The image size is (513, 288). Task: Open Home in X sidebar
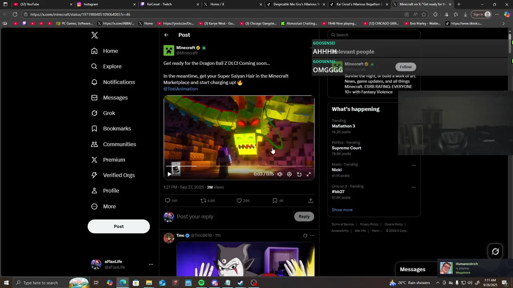point(105,51)
